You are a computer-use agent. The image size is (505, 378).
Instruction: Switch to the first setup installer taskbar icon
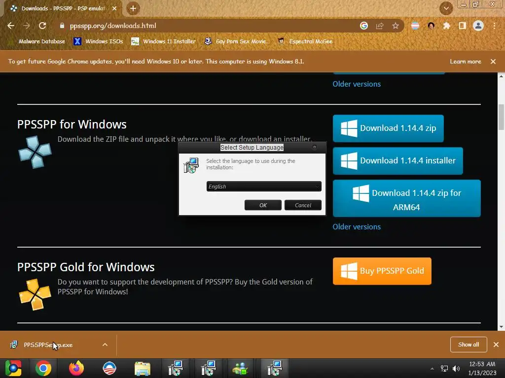pyautogui.click(x=176, y=368)
